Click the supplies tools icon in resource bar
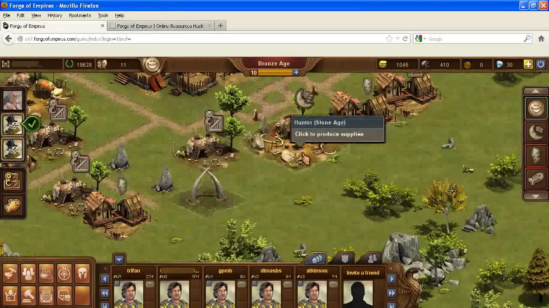This screenshot has width=549, height=308. 425,65
